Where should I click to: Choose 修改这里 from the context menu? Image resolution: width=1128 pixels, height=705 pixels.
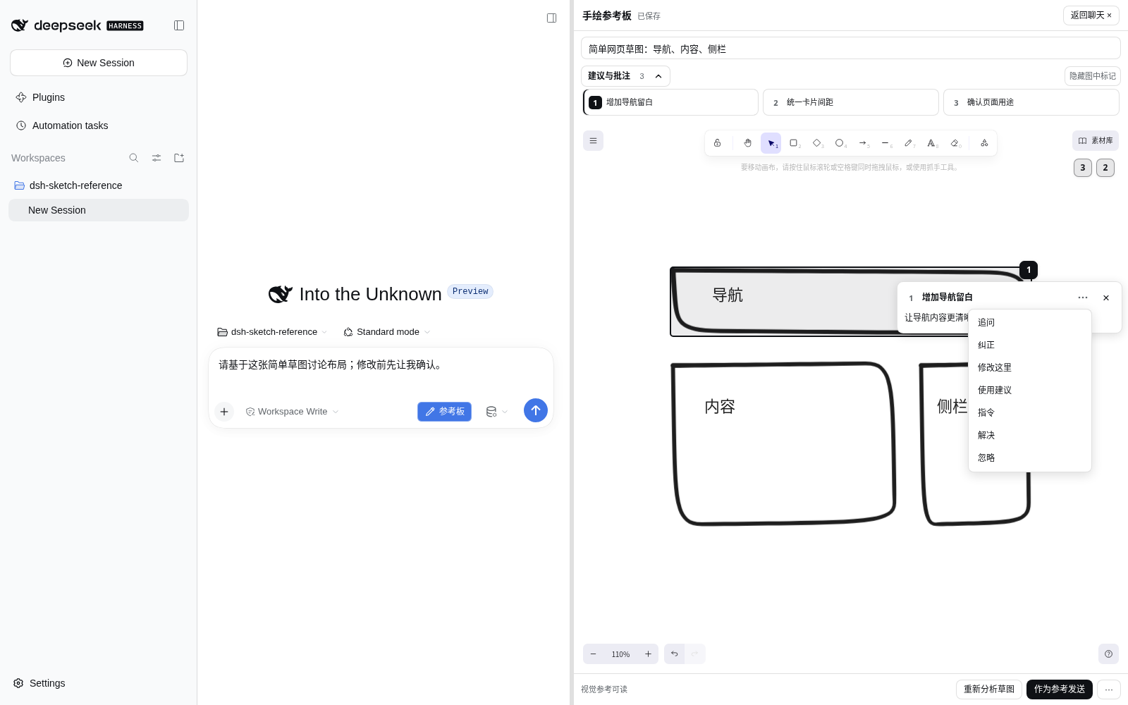1029,367
